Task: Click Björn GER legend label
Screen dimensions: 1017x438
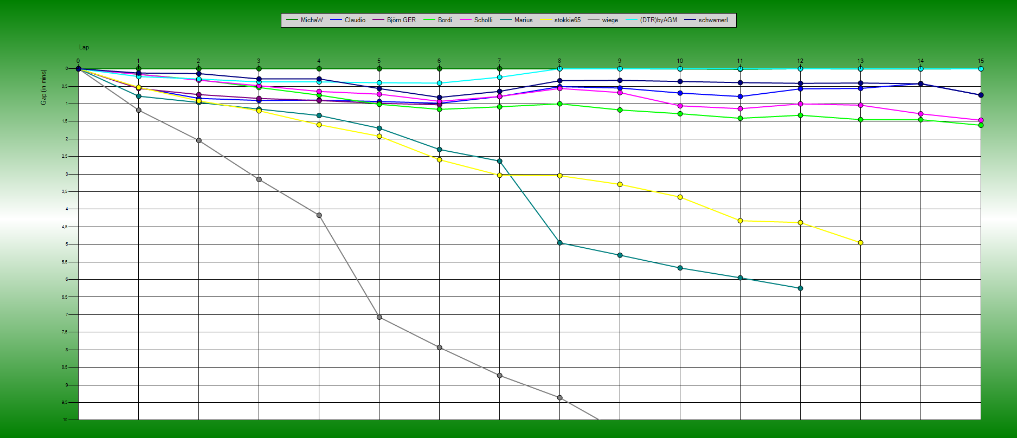Action: point(401,20)
